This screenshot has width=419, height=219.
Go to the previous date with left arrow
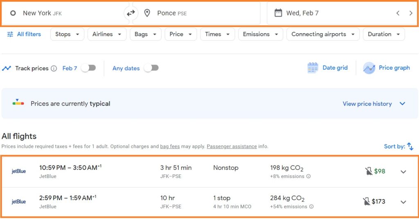click(x=398, y=13)
